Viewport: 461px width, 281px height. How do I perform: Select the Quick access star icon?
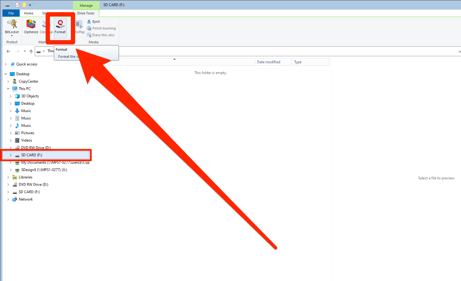[x=13, y=64]
